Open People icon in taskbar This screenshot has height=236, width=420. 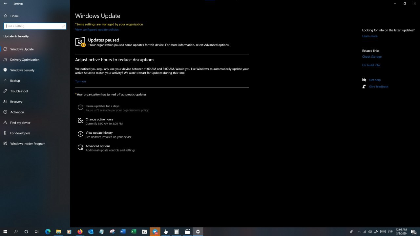351,231
